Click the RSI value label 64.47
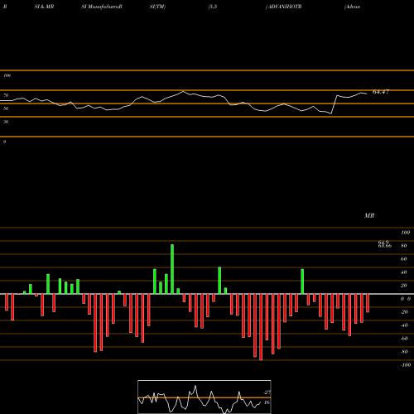 (381, 92)
